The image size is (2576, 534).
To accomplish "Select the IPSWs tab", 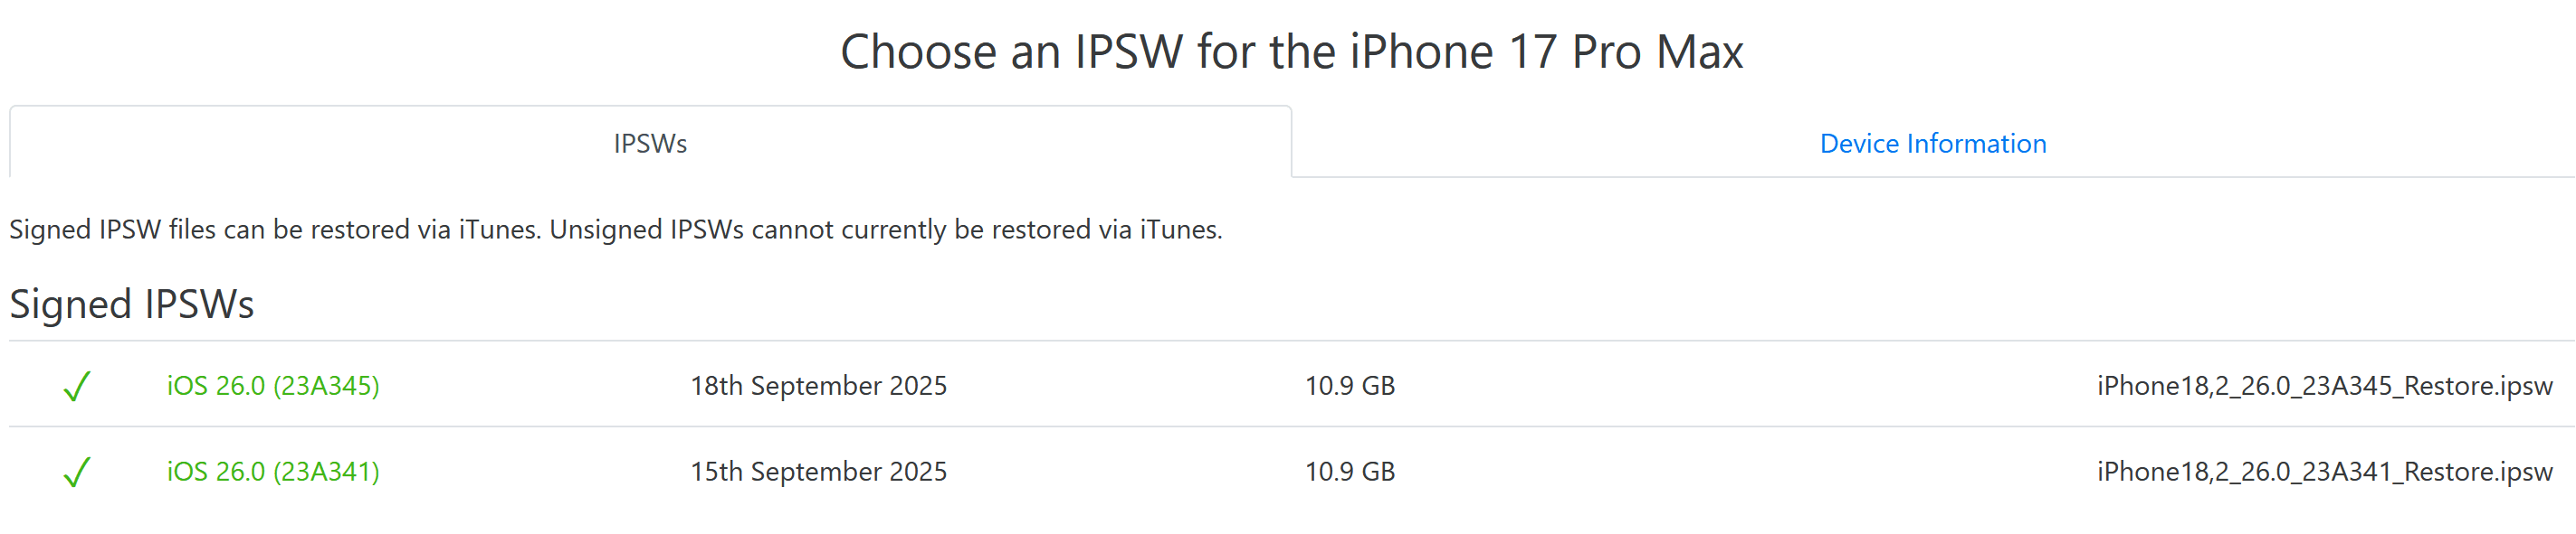I will point(650,144).
